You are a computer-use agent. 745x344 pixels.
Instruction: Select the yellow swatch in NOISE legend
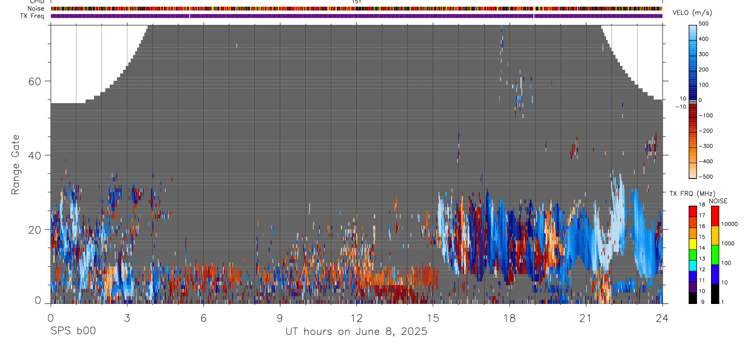(x=715, y=236)
